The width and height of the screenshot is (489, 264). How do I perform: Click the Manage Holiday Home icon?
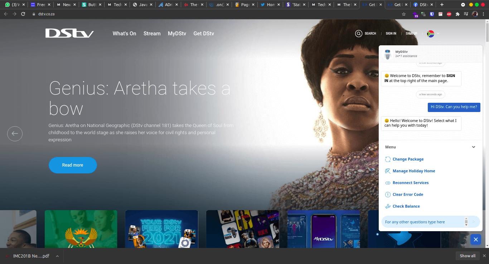[x=388, y=171]
